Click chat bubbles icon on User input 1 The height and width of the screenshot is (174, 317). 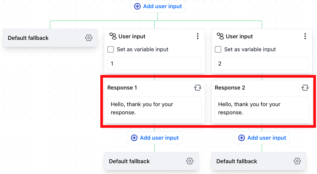(x=113, y=36)
